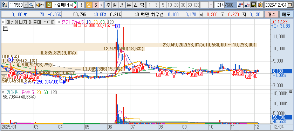The width and height of the screenshot is (294, 131).
Task: Switch to tick 틱 chart
Action: pos(142,5)
